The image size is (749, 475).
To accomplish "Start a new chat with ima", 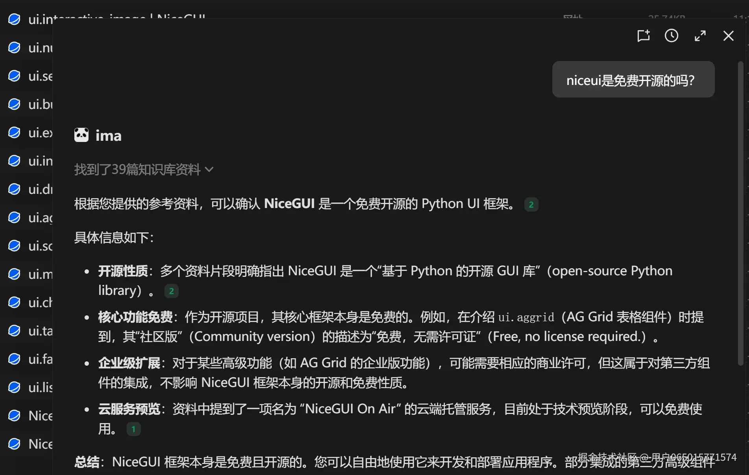I will 644,36.
